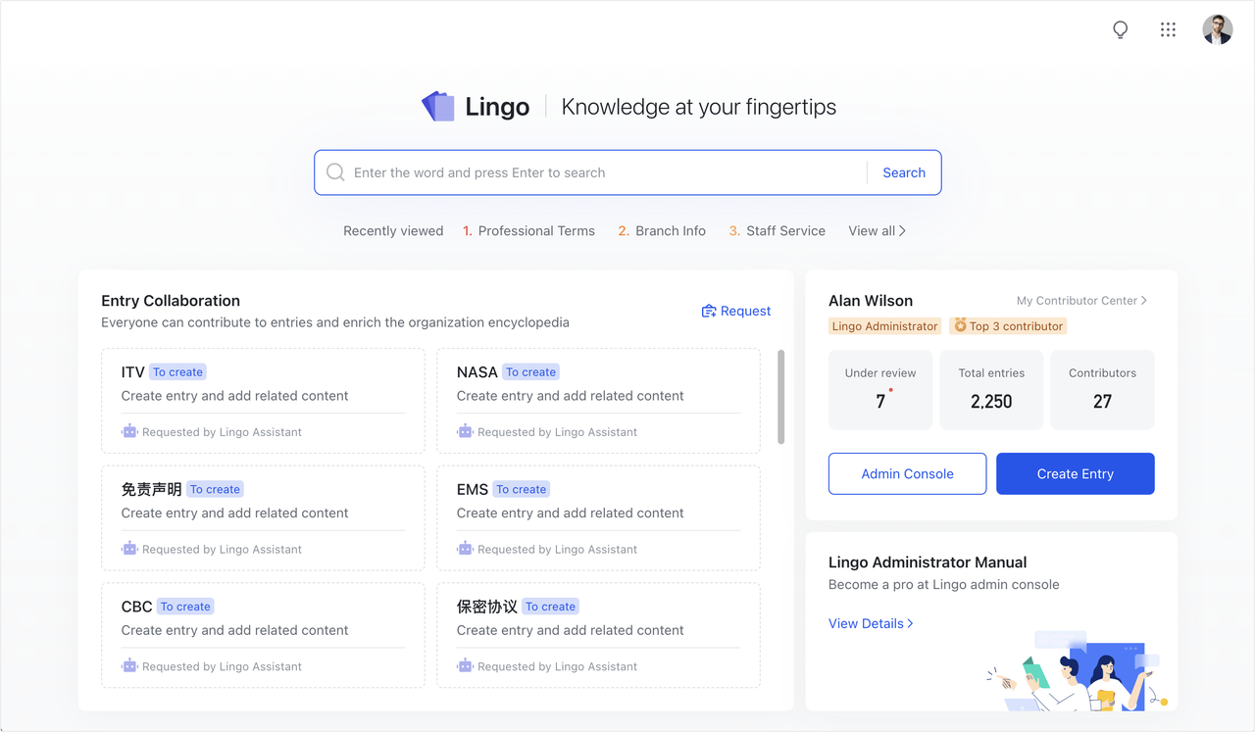Open My Contributor Center via its chevron
The width and height of the screenshot is (1255, 732).
[x=1144, y=301]
